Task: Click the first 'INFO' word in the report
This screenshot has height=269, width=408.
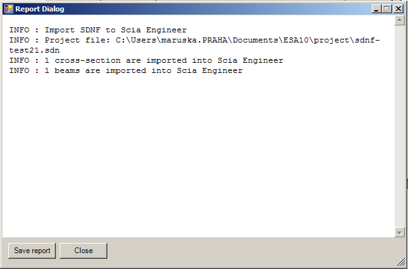Action: 19,30
